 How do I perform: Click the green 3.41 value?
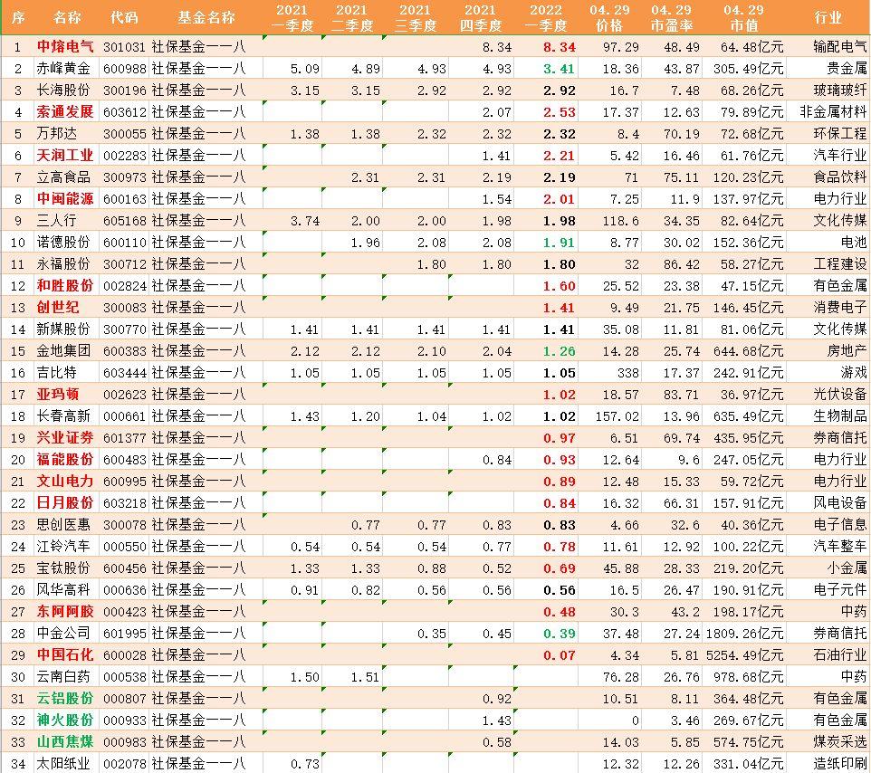[560, 70]
